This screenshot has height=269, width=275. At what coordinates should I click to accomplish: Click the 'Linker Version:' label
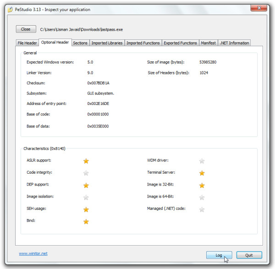tap(39, 73)
